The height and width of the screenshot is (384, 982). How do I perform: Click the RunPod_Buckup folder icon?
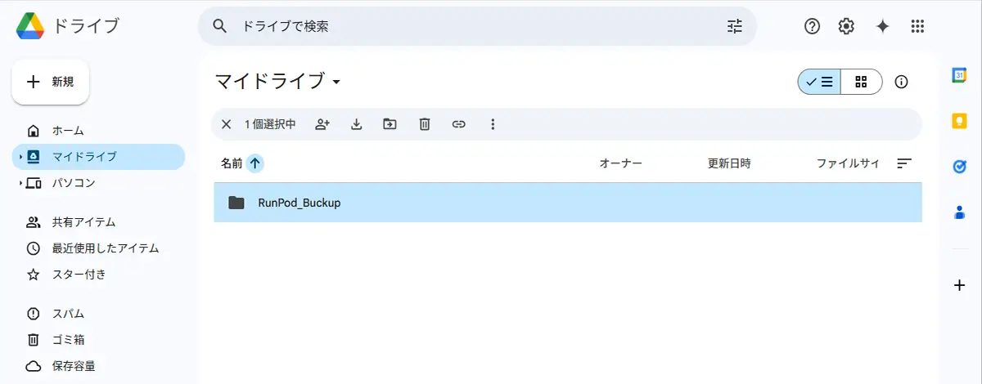[236, 203]
